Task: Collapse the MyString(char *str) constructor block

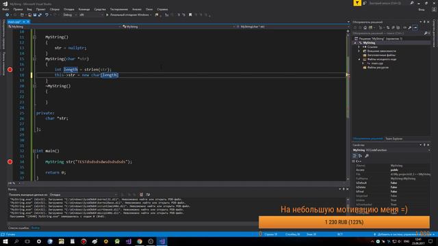Action: 34,59
